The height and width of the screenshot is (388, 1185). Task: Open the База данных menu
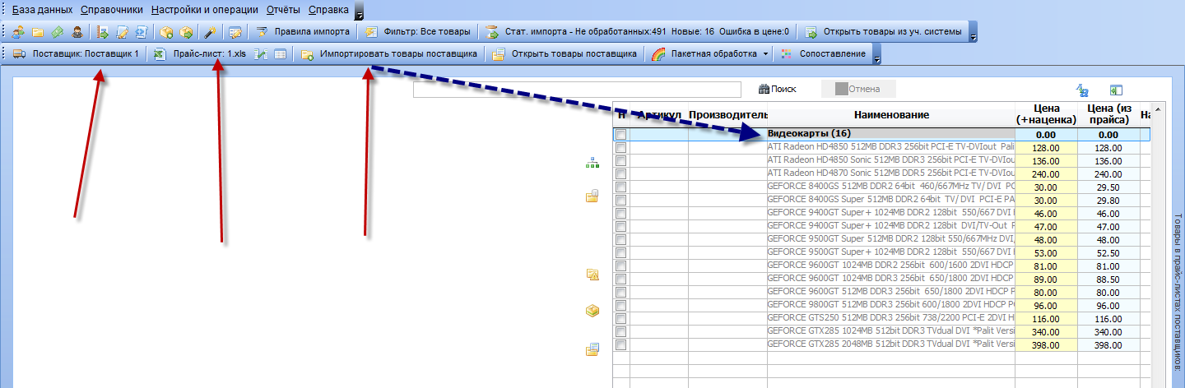[x=41, y=10]
